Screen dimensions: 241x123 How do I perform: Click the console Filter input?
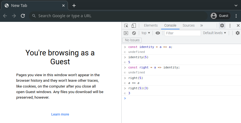[x=183, y=33]
